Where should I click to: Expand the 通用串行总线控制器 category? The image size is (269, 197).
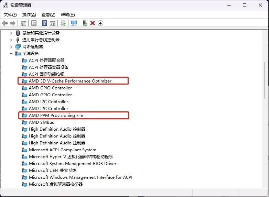pyautogui.click(x=11, y=40)
